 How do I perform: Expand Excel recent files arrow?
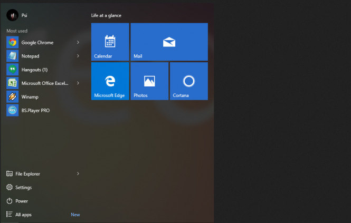pyautogui.click(x=78, y=83)
